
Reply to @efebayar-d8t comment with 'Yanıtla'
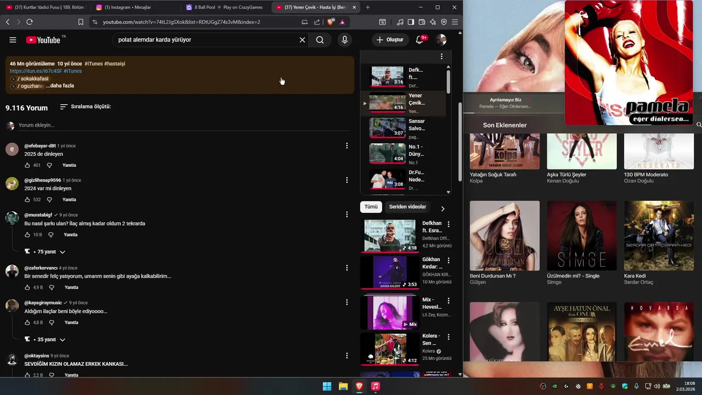[x=69, y=165]
